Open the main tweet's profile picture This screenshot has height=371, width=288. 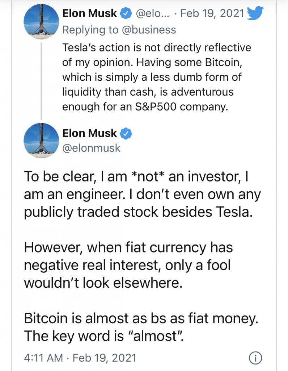pos(41,141)
